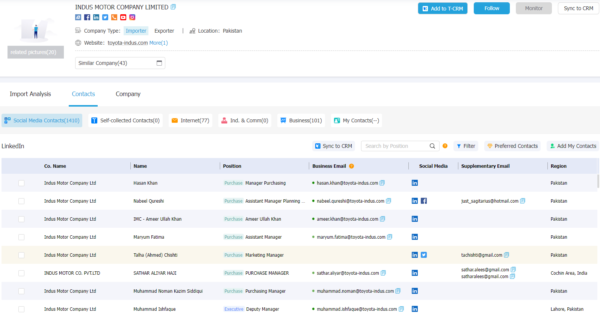The image size is (600, 316).
Task: Switch to the Contacts tab
Action: [x=83, y=94]
